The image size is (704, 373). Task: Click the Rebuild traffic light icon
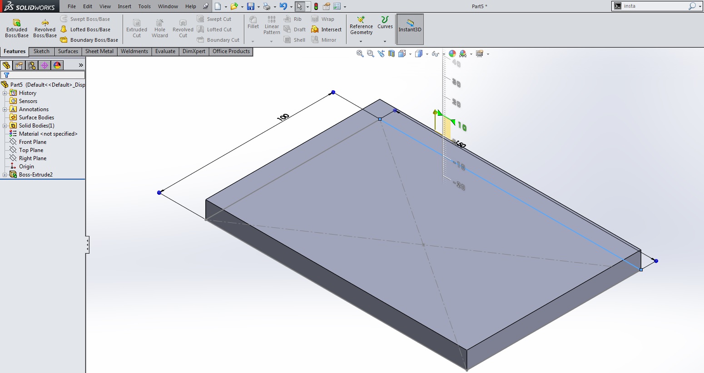pos(316,6)
